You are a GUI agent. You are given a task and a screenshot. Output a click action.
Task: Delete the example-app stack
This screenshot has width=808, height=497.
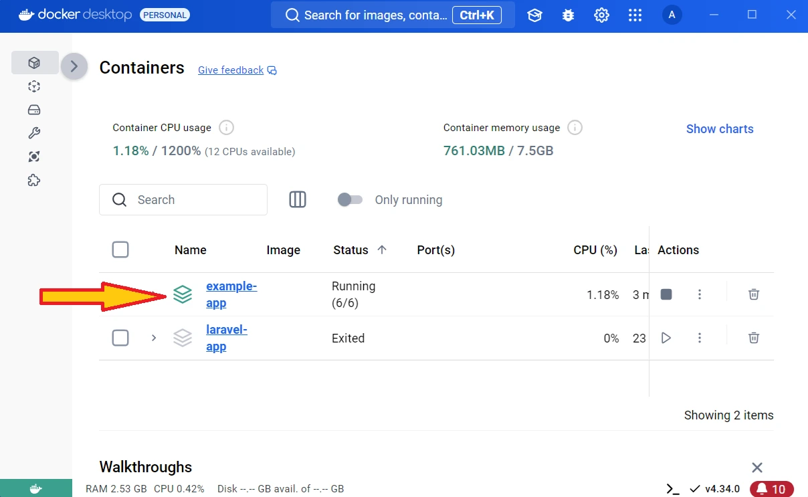(754, 294)
